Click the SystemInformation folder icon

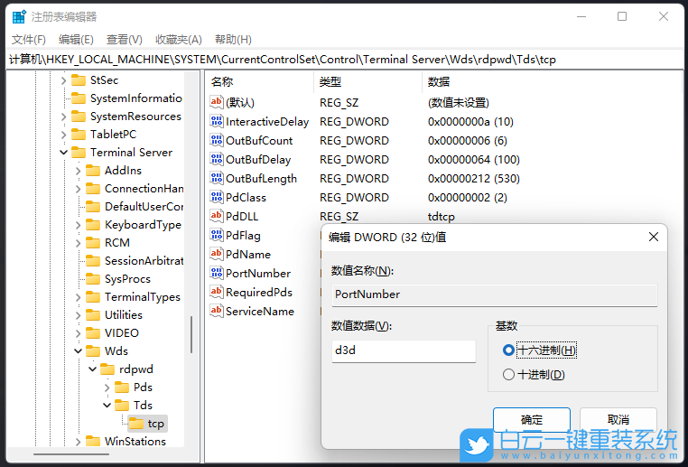click(x=79, y=98)
